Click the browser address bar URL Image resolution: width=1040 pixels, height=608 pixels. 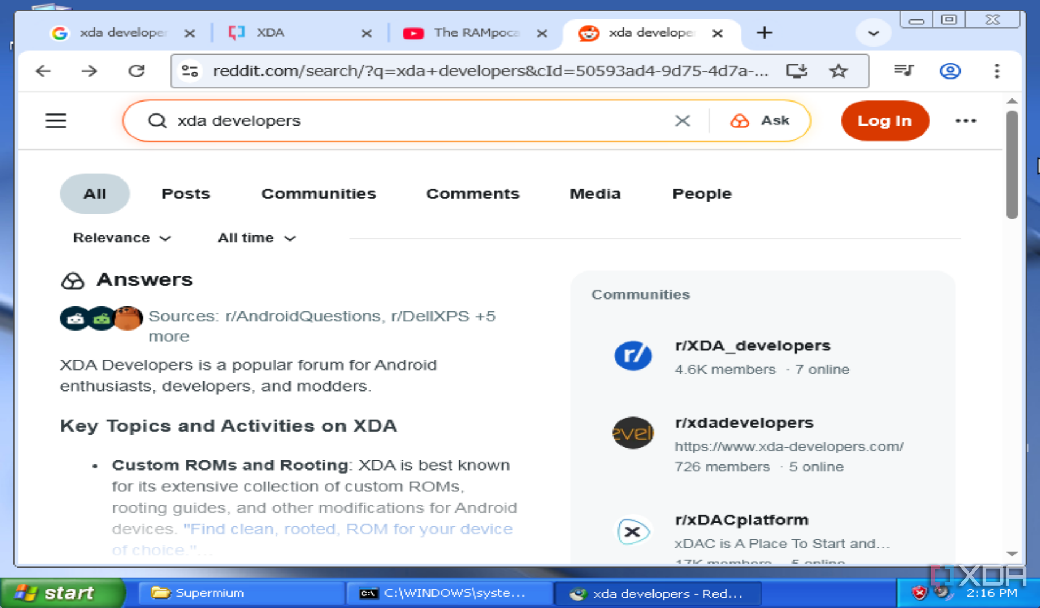(x=490, y=71)
